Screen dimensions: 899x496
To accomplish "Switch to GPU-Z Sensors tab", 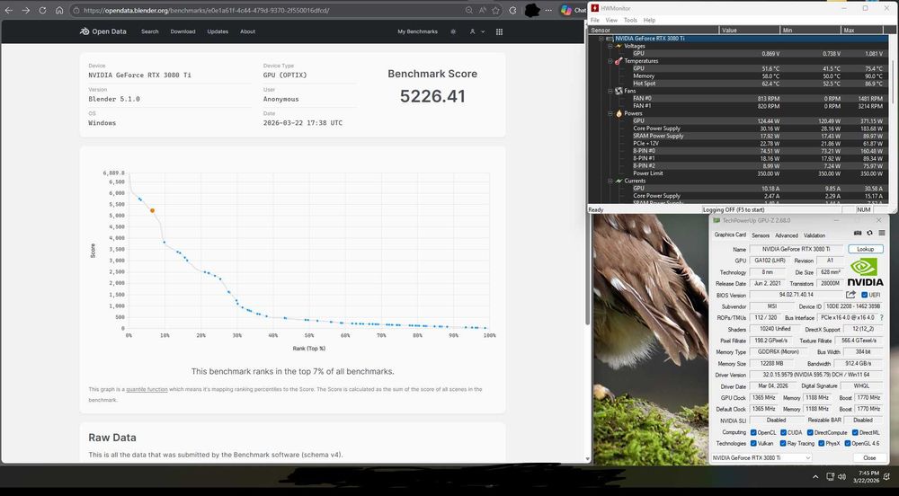I will 761,235.
